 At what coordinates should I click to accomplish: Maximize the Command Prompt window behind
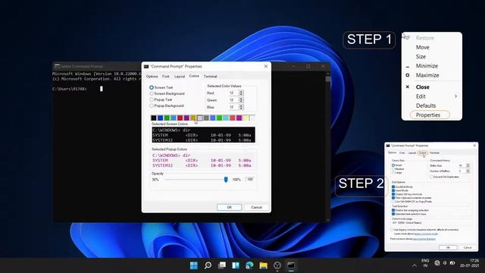pos(308,66)
